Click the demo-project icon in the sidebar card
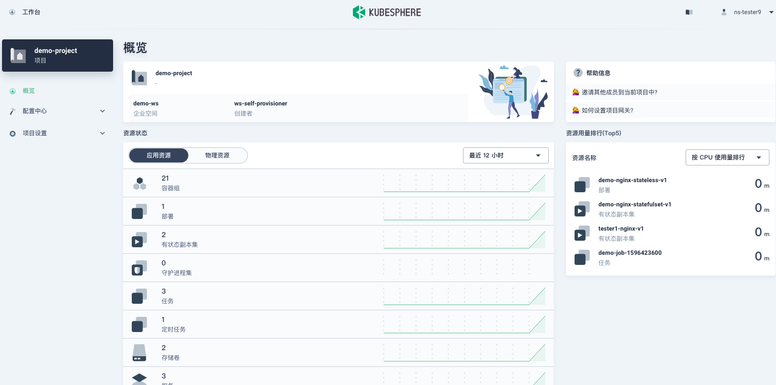 tap(18, 56)
